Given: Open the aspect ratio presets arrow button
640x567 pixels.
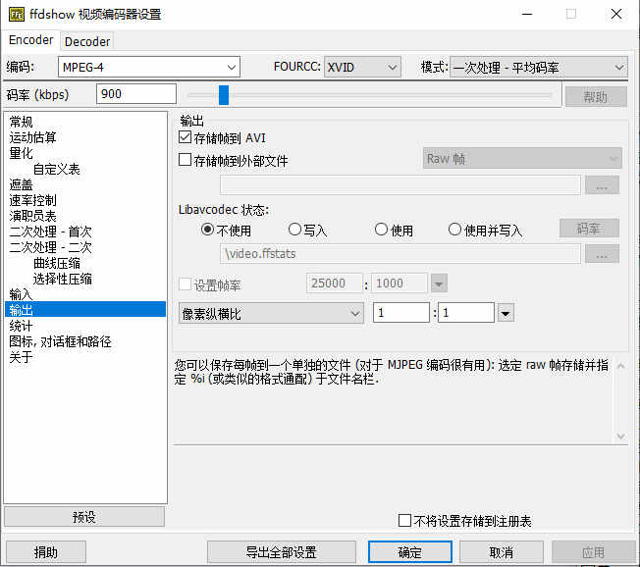Looking at the screenshot, I should 506,313.
